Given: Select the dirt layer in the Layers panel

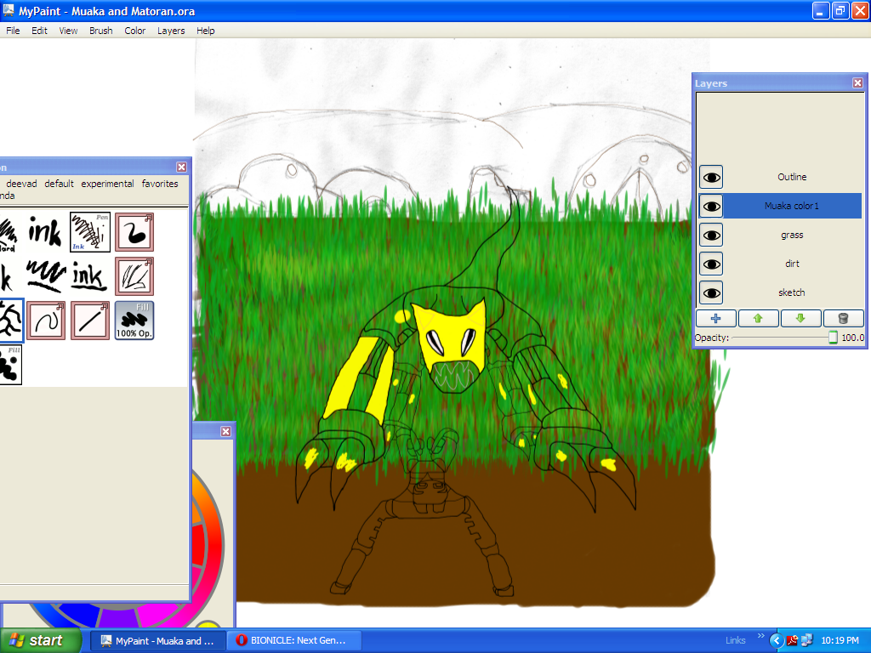Looking at the screenshot, I should pos(792,264).
